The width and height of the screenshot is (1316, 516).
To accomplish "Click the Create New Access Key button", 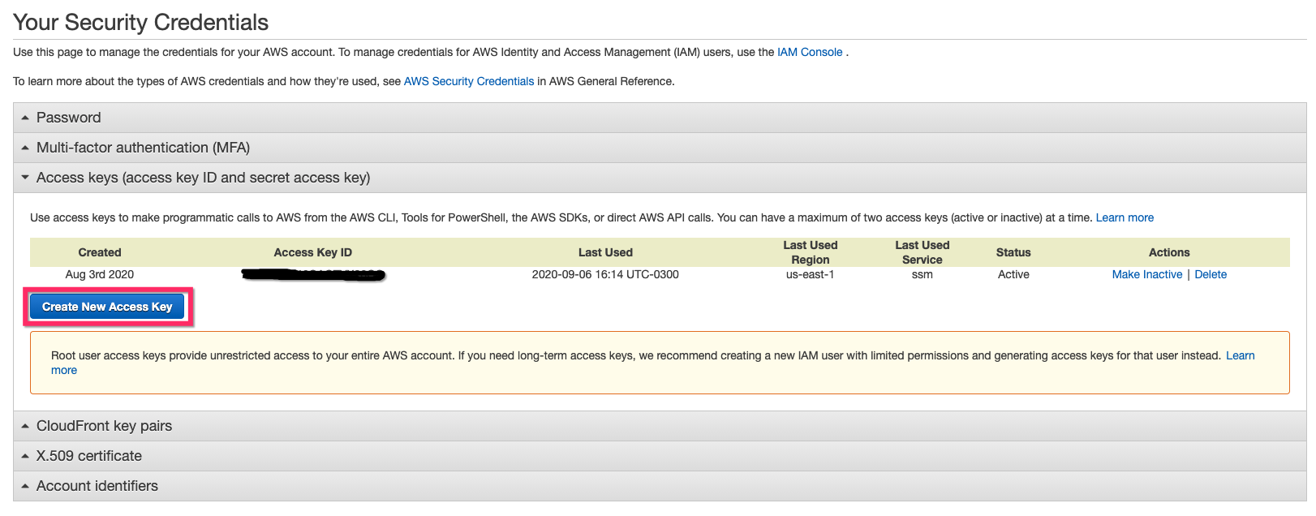I will point(107,307).
